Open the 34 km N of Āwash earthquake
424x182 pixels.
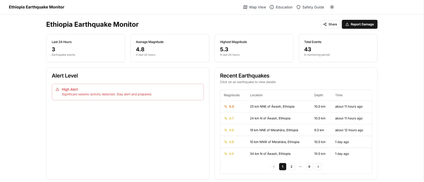tap(296, 154)
